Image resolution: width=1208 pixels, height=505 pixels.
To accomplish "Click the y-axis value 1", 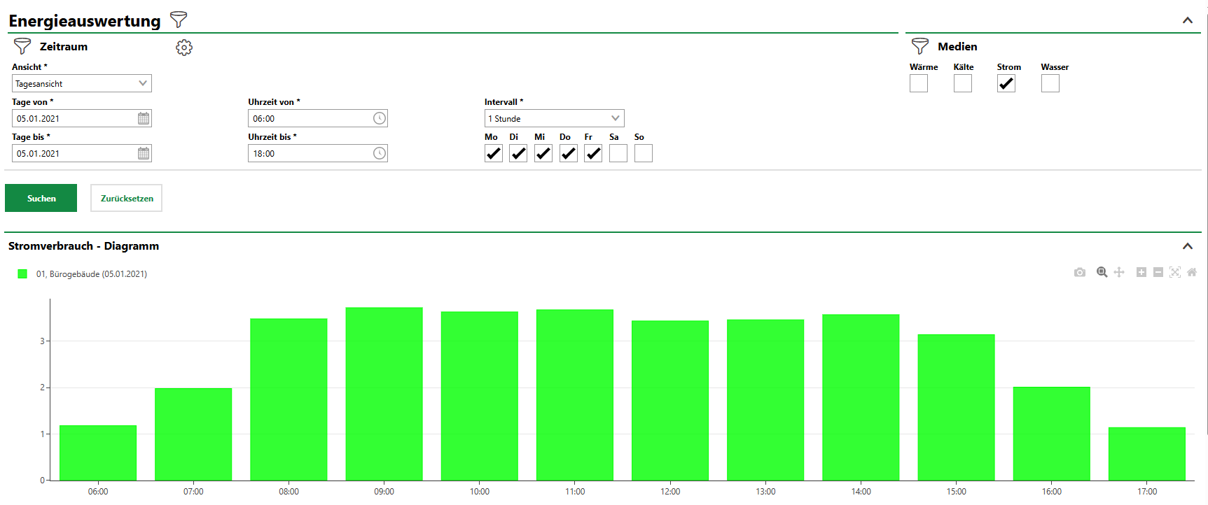I will point(42,434).
